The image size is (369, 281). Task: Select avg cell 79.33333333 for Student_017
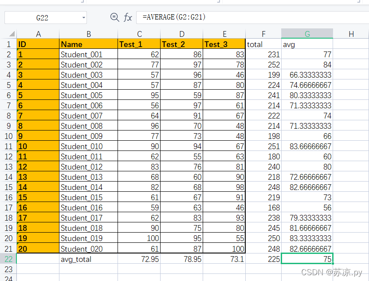(x=307, y=218)
